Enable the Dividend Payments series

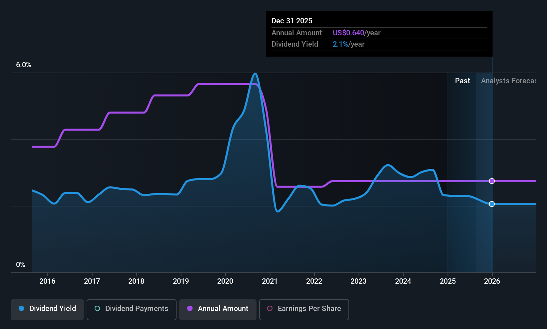pos(132,309)
